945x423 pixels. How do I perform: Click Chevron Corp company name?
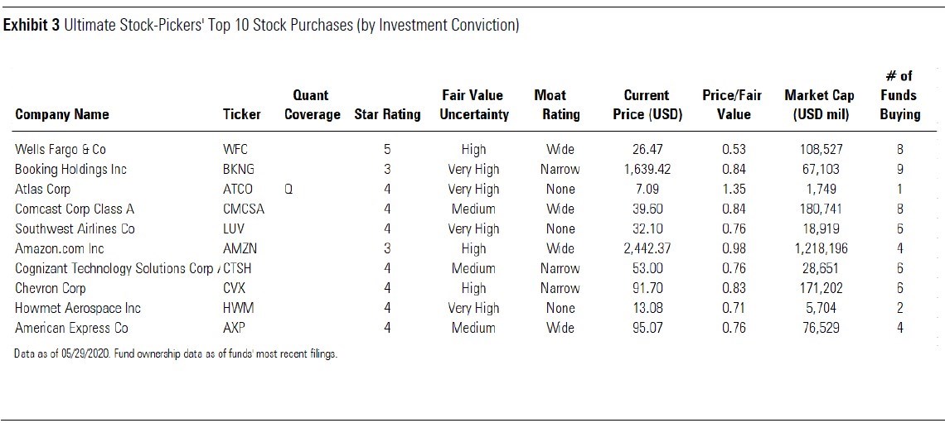point(51,289)
